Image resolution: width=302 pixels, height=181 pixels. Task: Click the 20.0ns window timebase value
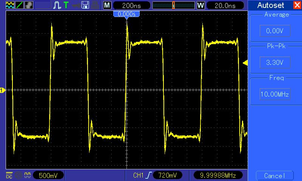pyautogui.click(x=225, y=5)
